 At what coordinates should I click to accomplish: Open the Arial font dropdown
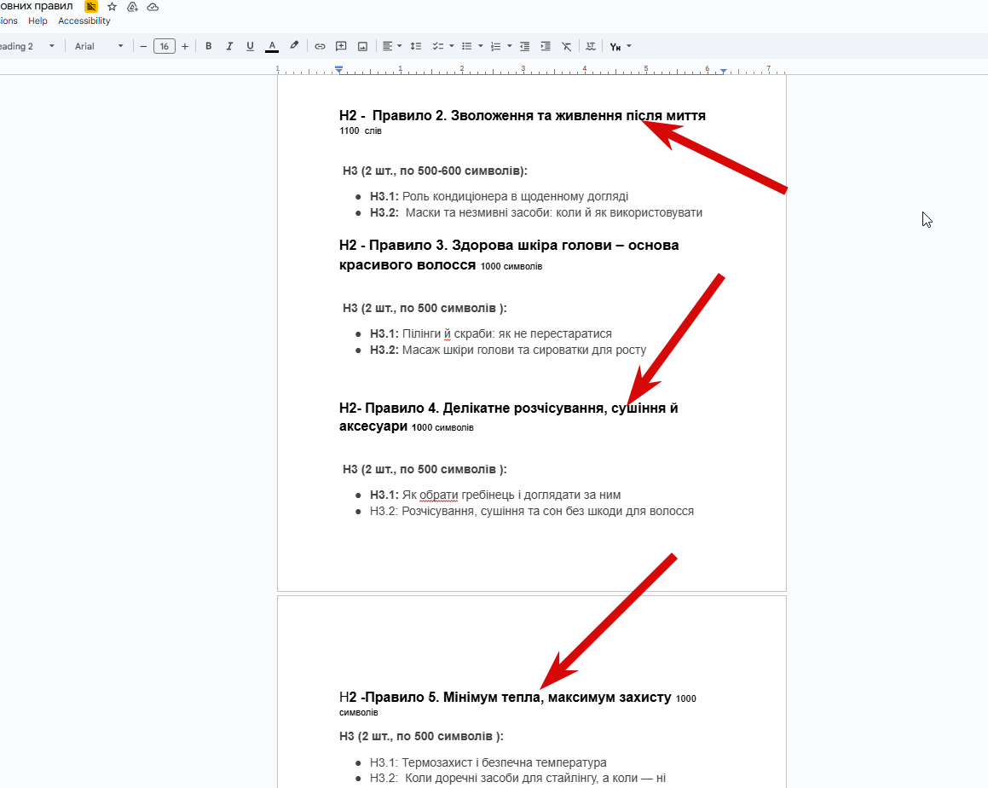point(98,46)
